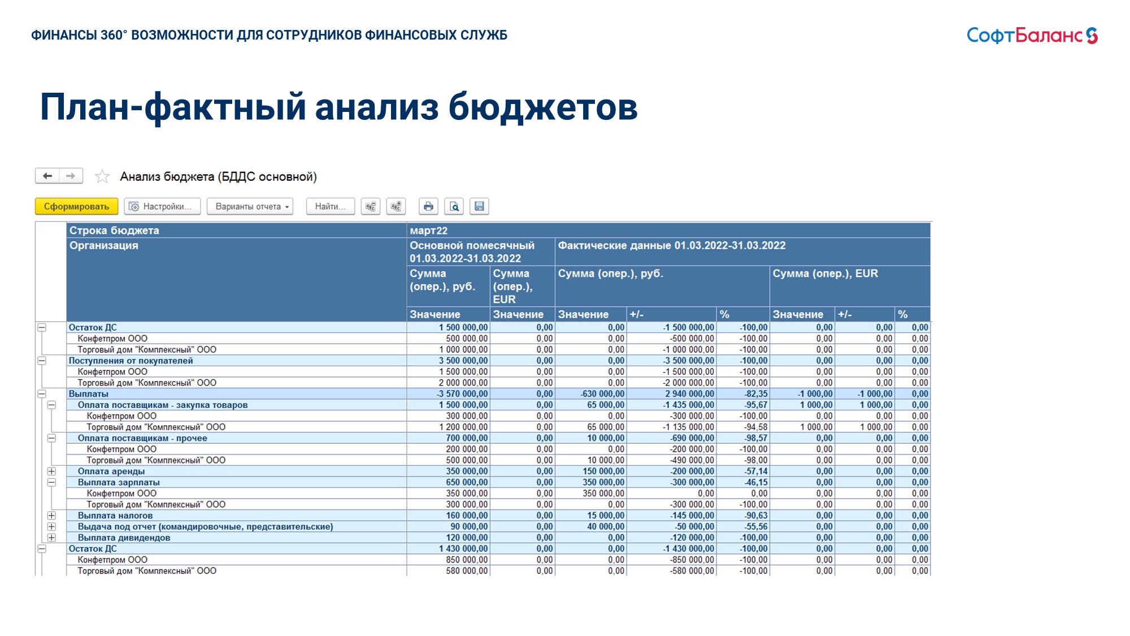This screenshot has width=1130, height=636.
Task: Select the Организация header cell
Action: [236, 279]
